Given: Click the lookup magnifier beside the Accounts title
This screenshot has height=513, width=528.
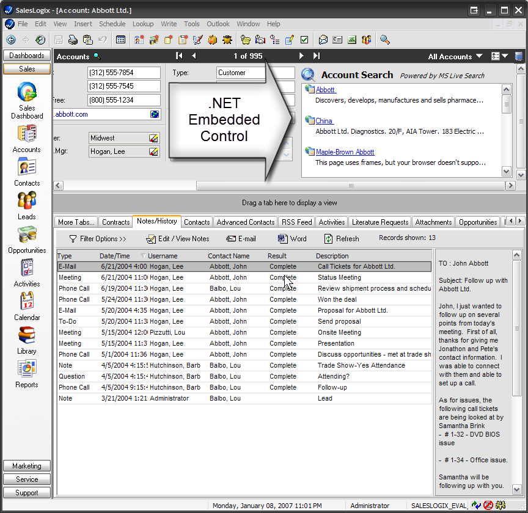Looking at the screenshot, I should coord(97,56).
